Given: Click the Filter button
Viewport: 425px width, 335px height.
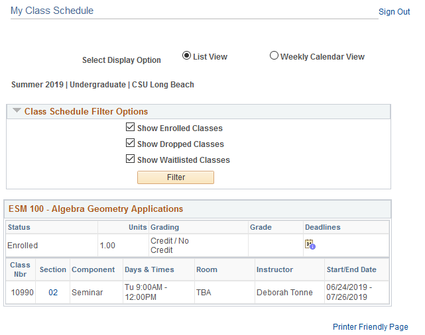Looking at the screenshot, I should tap(176, 177).
